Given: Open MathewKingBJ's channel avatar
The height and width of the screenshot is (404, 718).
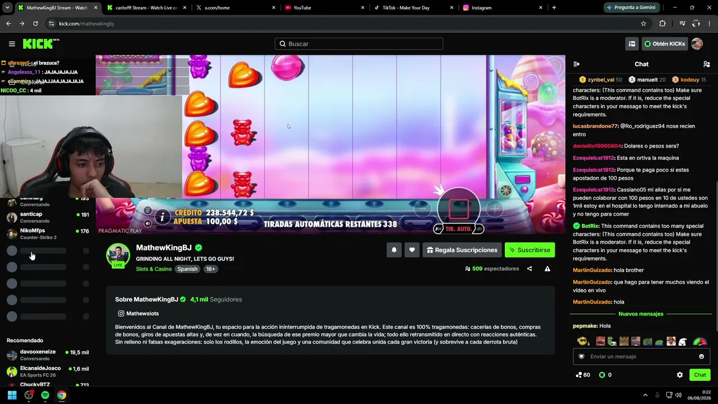Looking at the screenshot, I should [x=118, y=255].
